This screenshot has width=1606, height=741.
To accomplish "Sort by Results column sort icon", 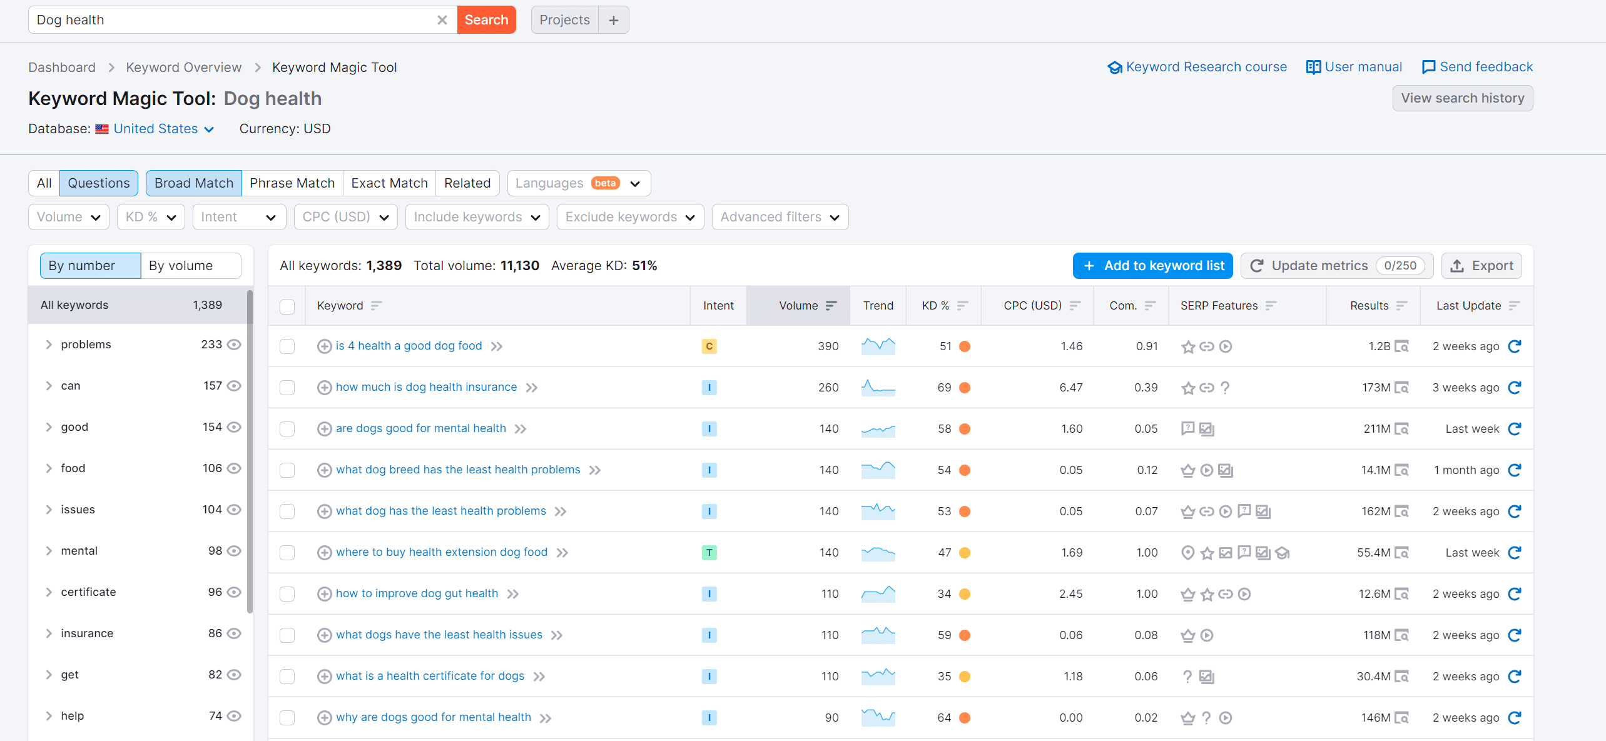I will (x=1402, y=306).
